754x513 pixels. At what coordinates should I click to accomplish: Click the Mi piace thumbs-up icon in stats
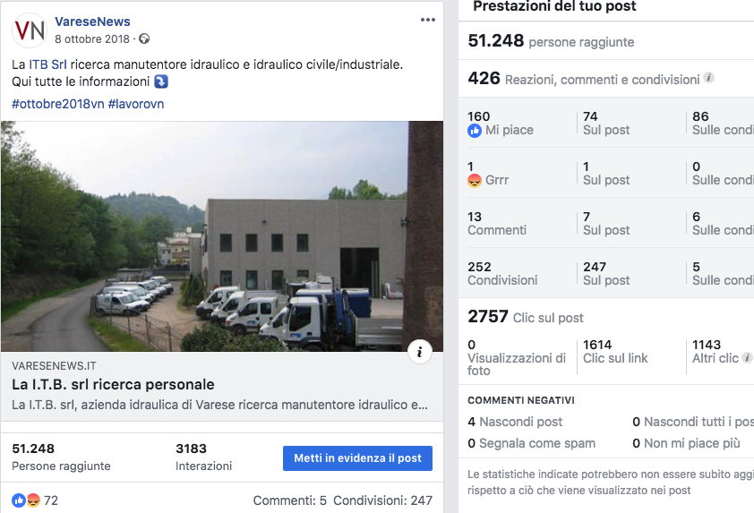(475, 131)
